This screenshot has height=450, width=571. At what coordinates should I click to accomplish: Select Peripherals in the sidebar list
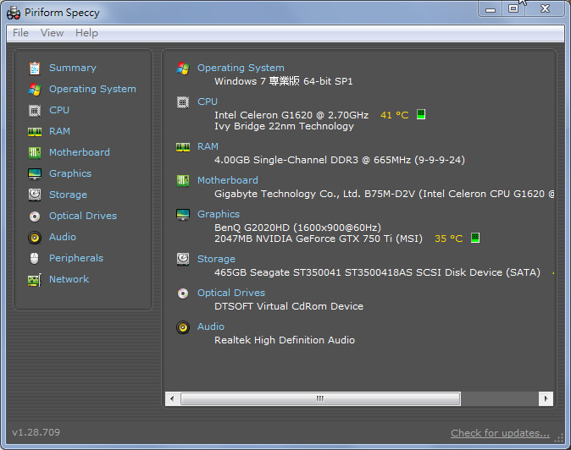(76, 258)
